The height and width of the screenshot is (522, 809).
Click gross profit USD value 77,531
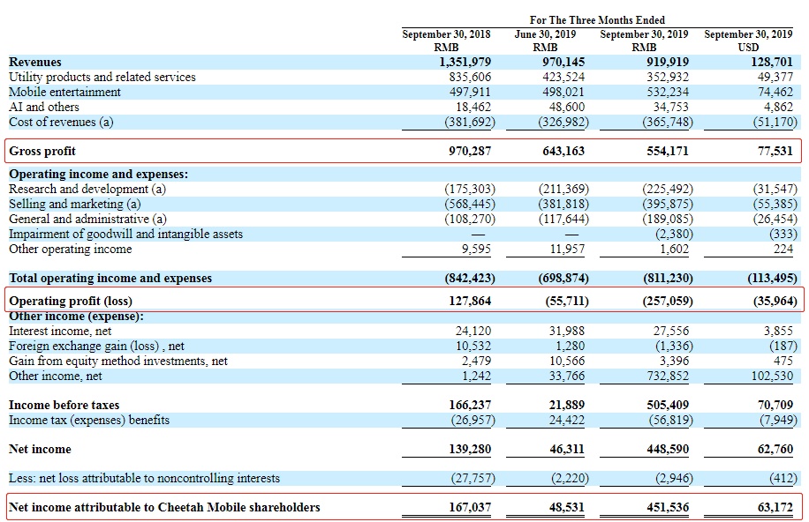pyautogui.click(x=775, y=152)
